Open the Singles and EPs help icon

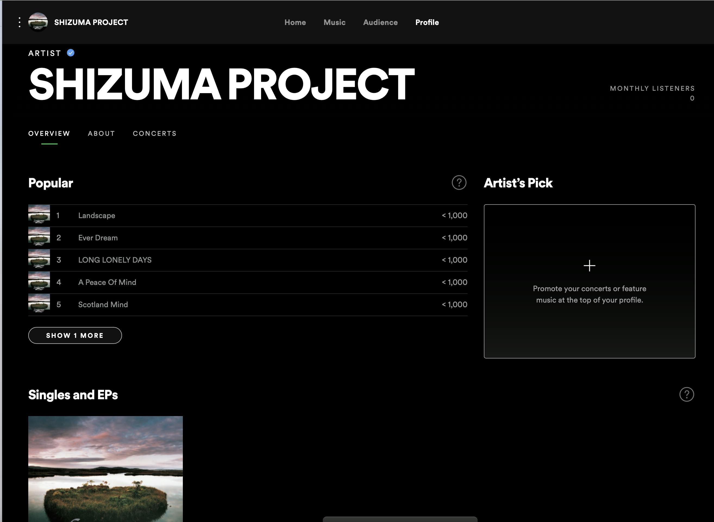tap(687, 394)
